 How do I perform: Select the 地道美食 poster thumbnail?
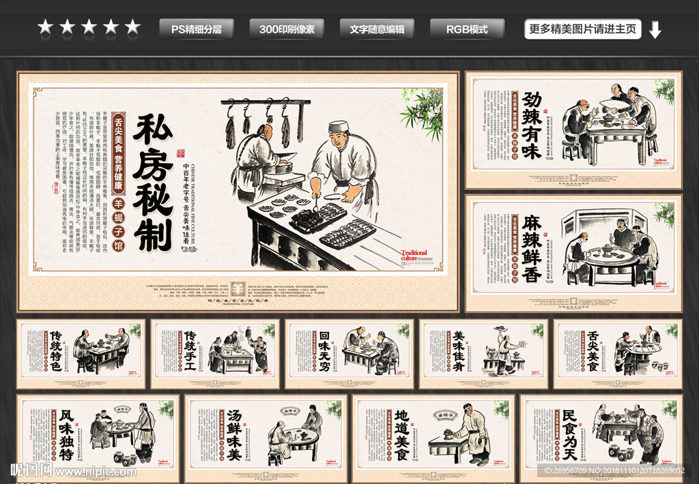coord(433,438)
